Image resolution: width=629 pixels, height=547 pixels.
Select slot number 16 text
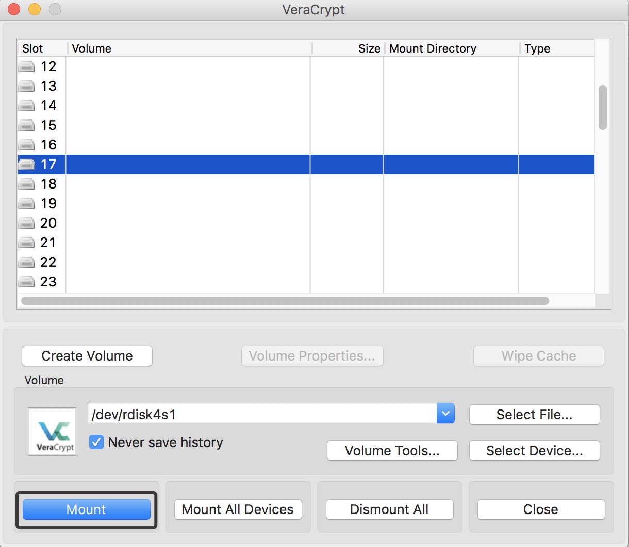[48, 145]
